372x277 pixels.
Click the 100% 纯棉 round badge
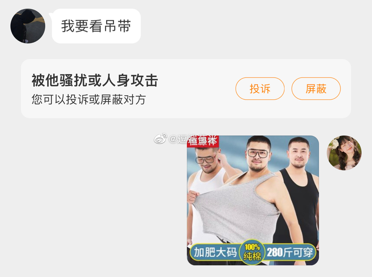point(252,252)
